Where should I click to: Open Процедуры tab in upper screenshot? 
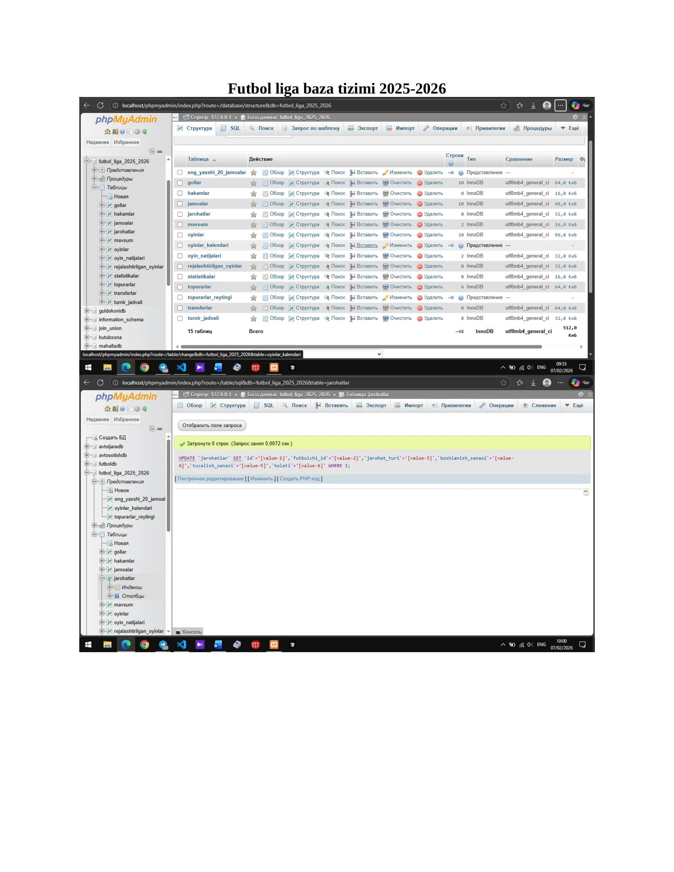point(532,128)
